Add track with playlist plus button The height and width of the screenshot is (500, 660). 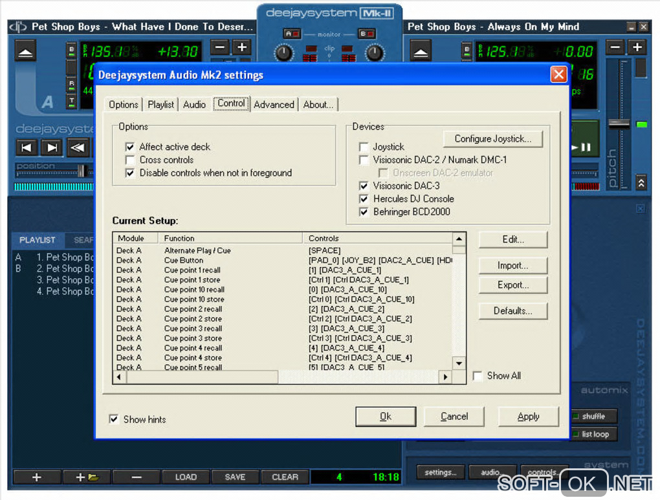37,477
